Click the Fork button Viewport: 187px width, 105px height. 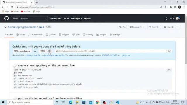154,27
